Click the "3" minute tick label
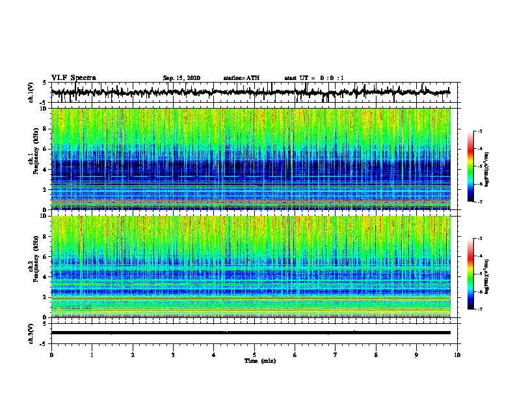 click(x=173, y=355)
